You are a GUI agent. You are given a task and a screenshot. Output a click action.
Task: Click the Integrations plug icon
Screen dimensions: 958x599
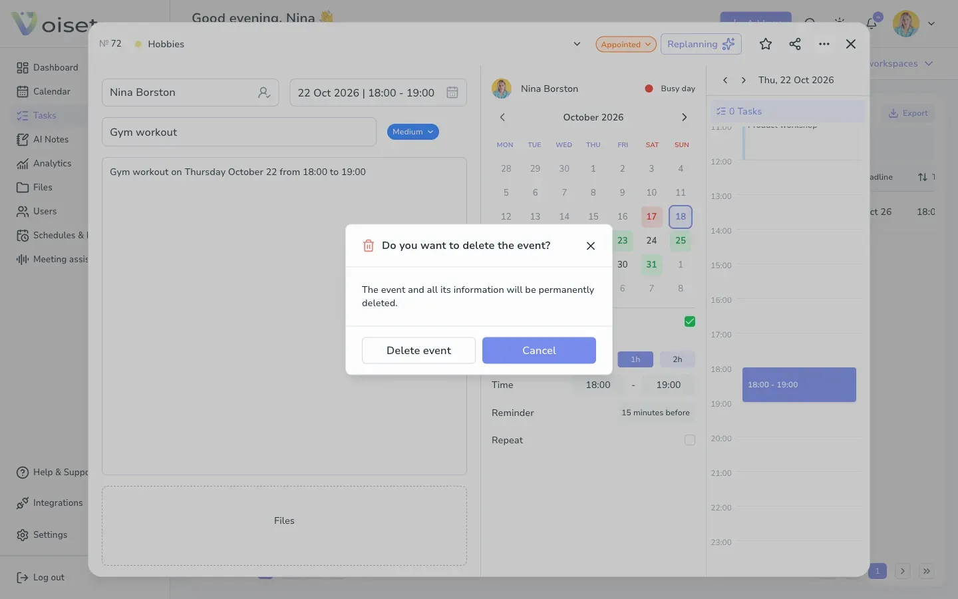tap(23, 503)
